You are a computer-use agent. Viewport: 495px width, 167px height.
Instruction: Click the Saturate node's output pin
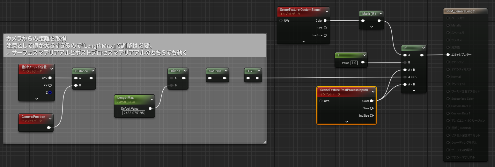pos(225,78)
